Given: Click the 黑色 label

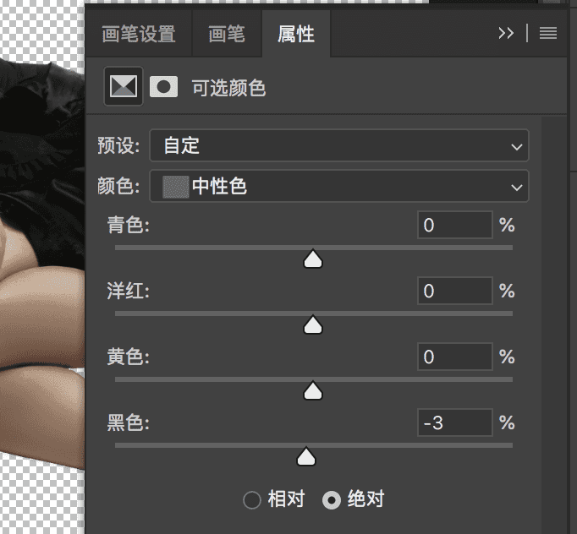Looking at the screenshot, I should 128,422.
